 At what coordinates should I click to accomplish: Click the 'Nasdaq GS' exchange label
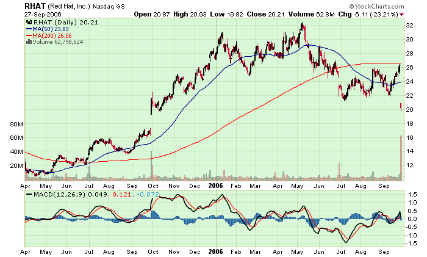pos(109,7)
